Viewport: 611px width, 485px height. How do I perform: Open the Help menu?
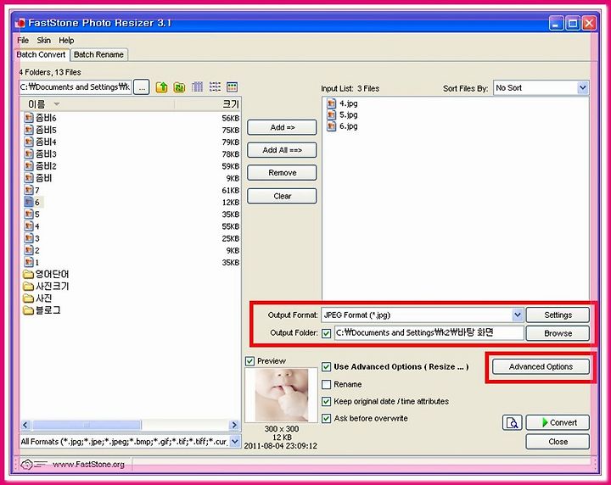(66, 41)
